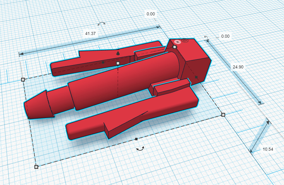
Task: Click the white handle on the cube top corner
Action: [x=175, y=47]
